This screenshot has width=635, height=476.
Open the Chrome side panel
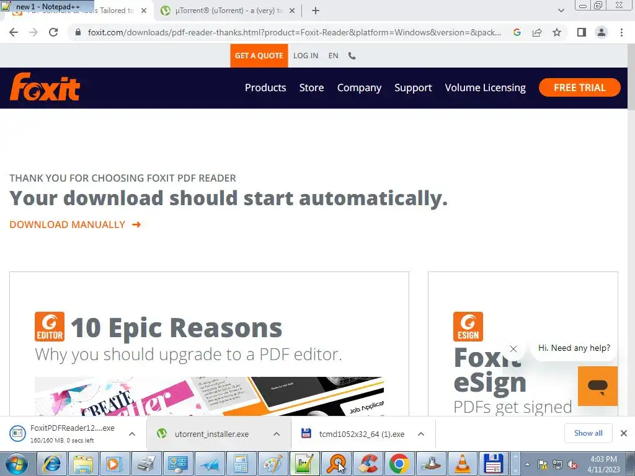(x=582, y=32)
